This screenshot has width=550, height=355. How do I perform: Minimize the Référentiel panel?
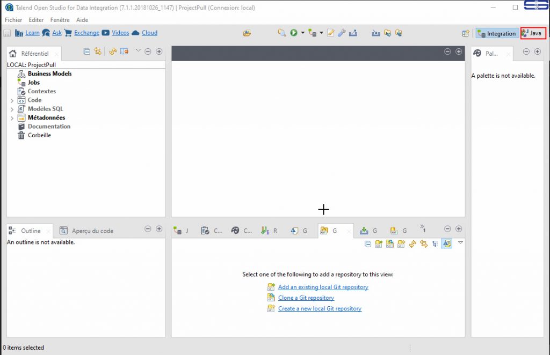point(148,51)
